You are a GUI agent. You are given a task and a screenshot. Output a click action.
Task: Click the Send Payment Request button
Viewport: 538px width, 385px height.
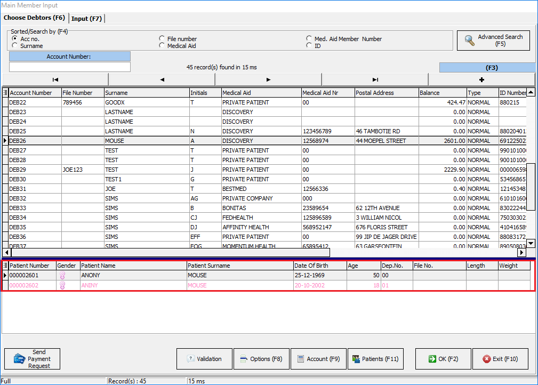click(33, 359)
